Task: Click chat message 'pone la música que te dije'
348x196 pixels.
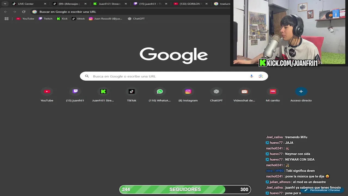Action: pos(307,176)
